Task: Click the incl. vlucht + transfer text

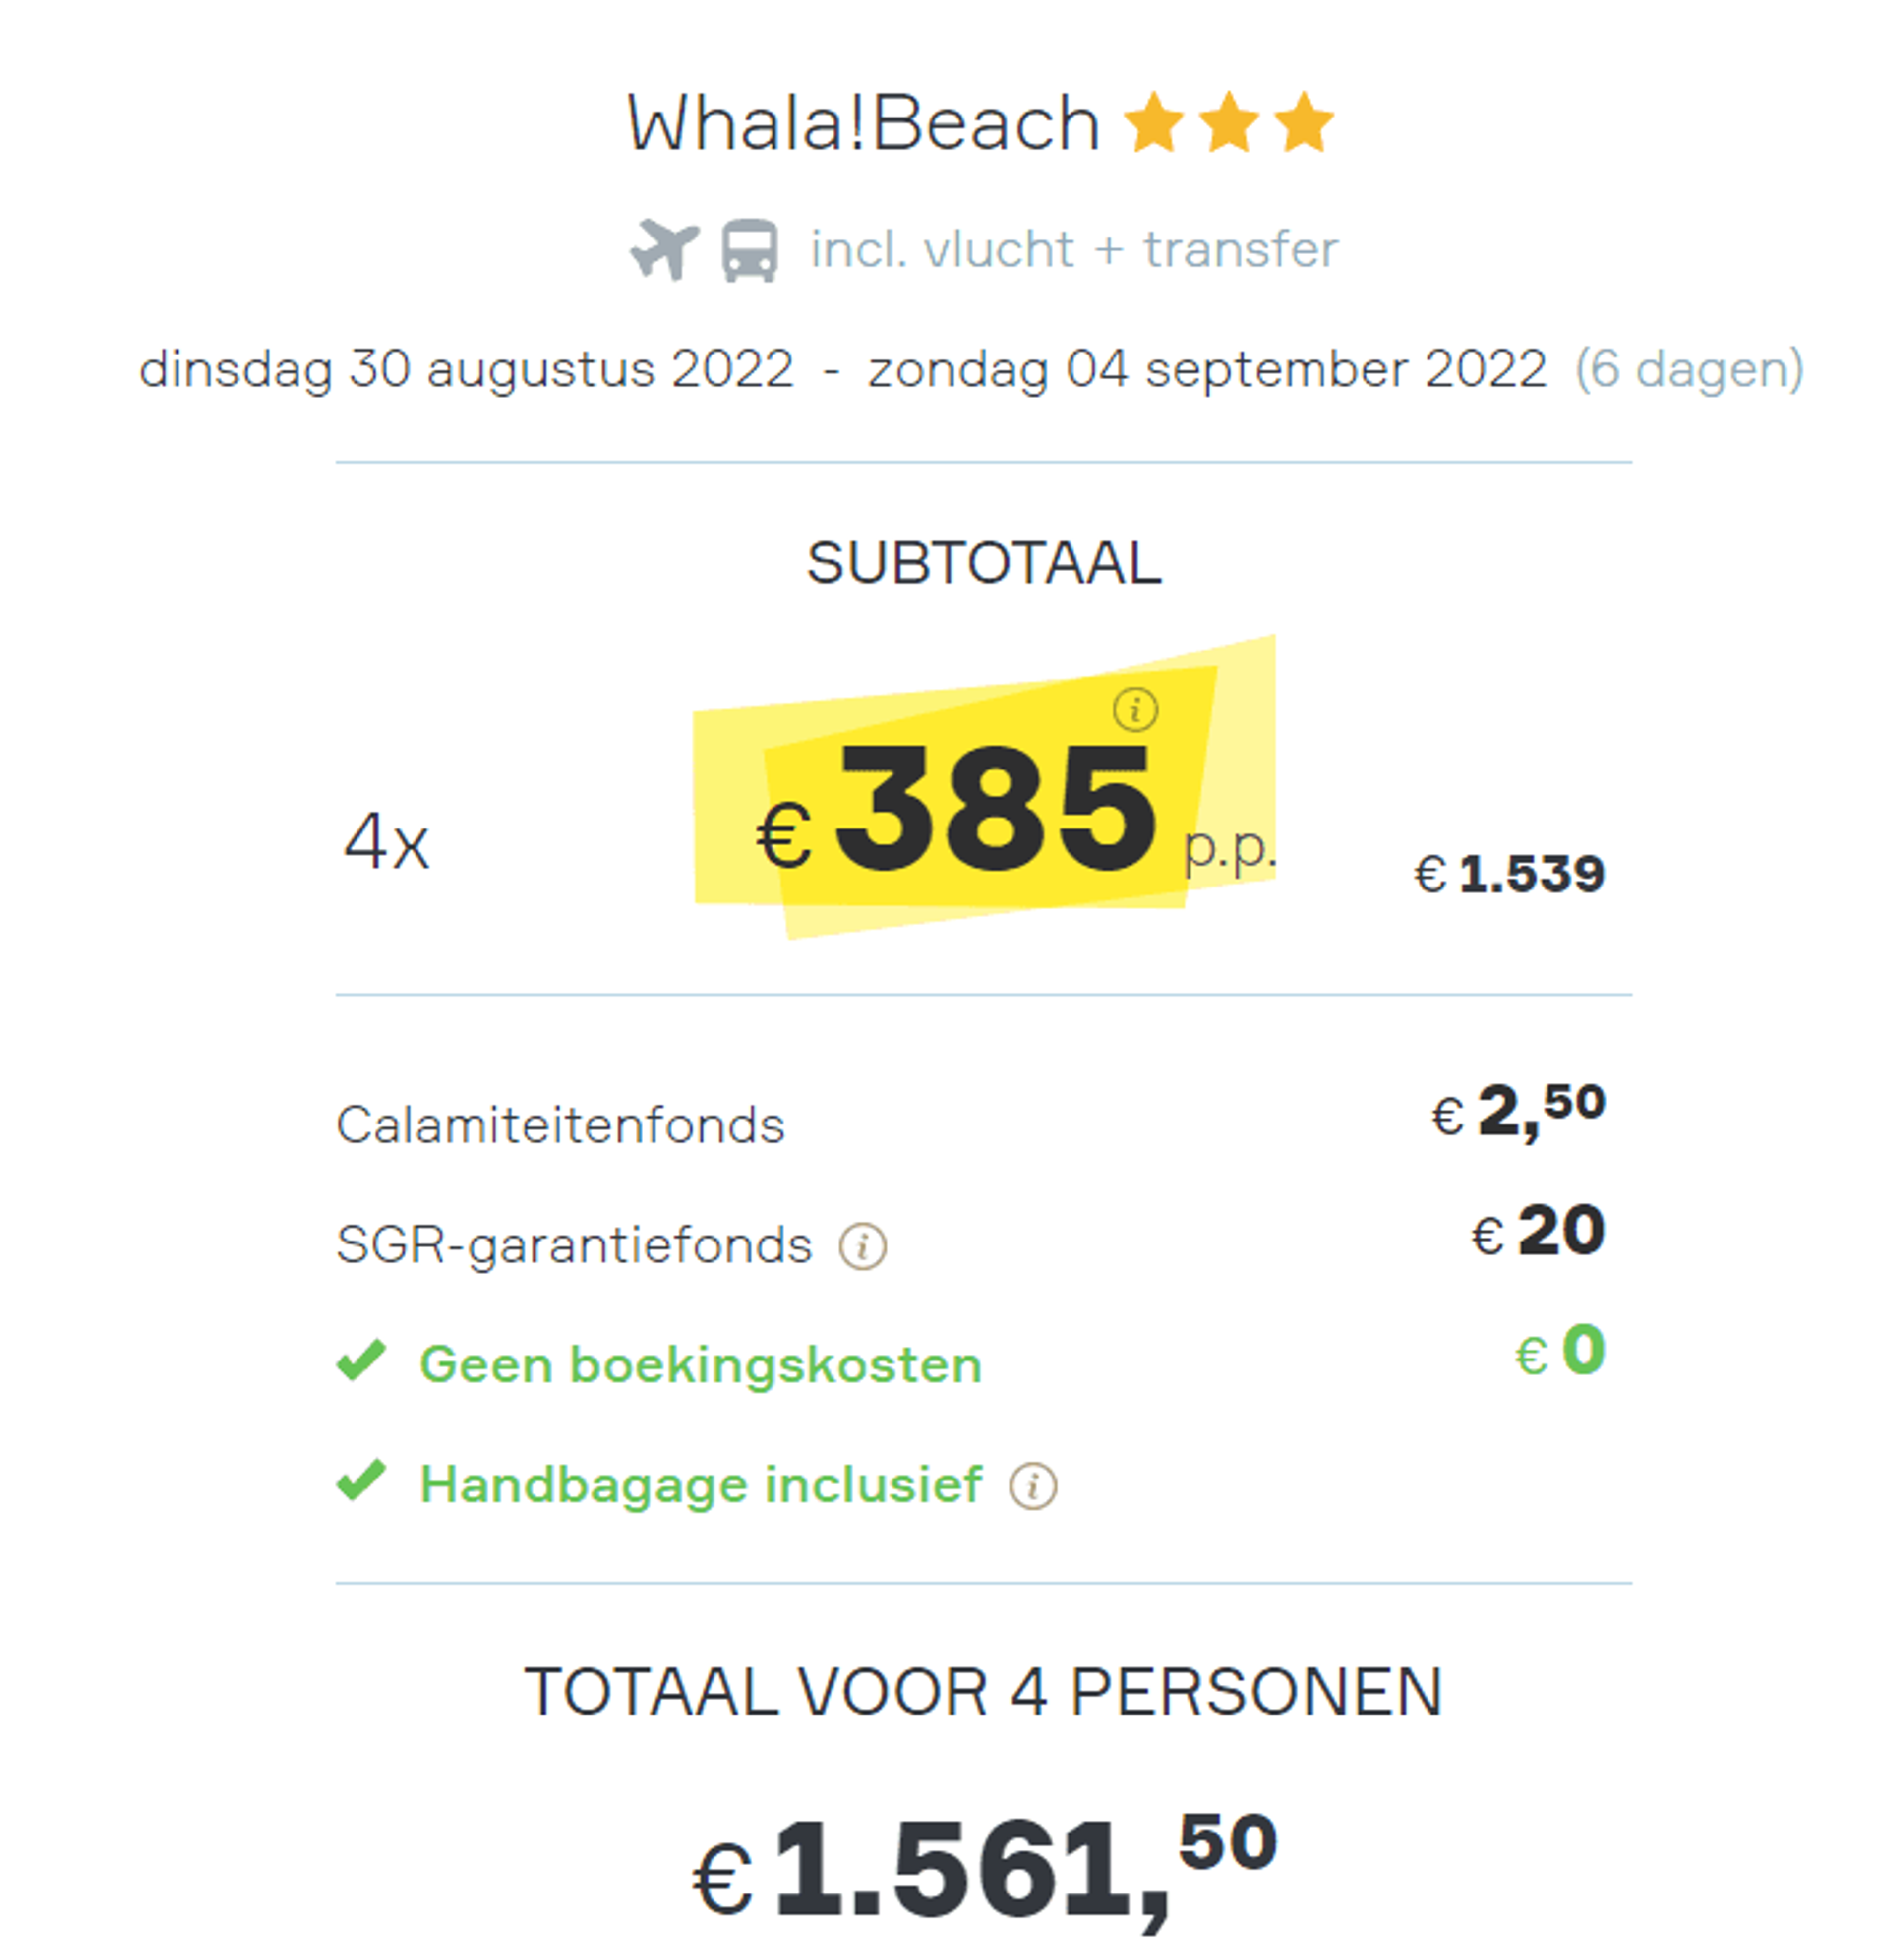Action: pos(1074,249)
